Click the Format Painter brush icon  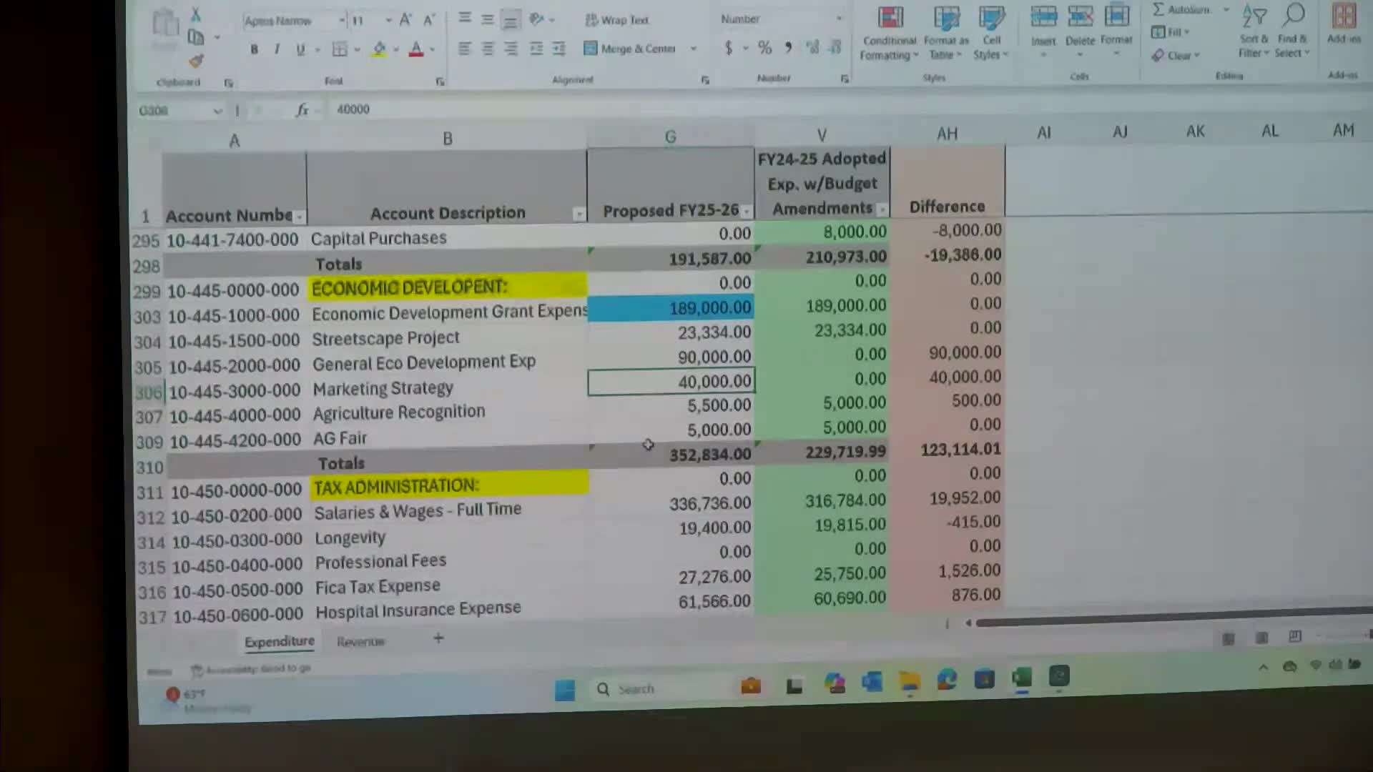click(196, 61)
